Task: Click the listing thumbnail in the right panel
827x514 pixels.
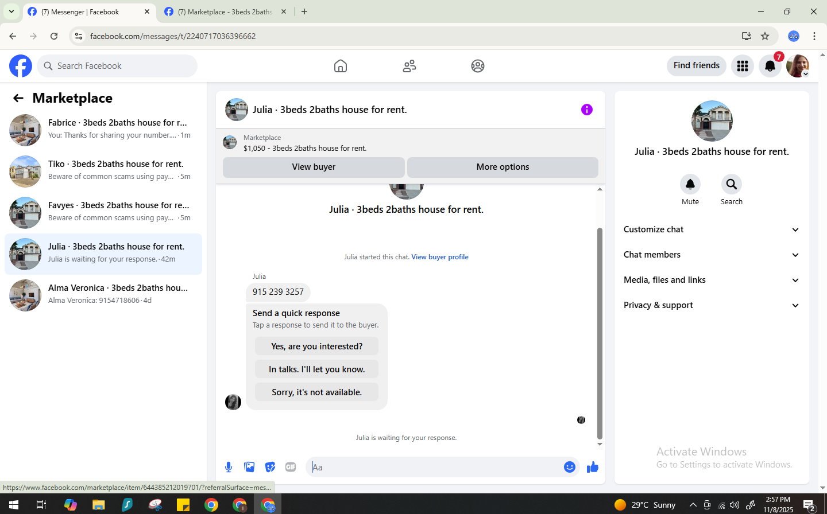Action: 712,121
